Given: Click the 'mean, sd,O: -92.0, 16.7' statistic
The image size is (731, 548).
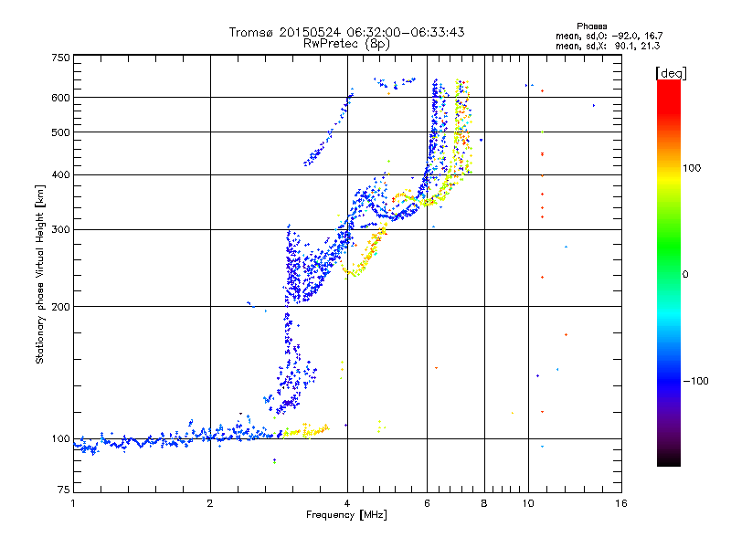Looking at the screenshot, I should (x=609, y=36).
